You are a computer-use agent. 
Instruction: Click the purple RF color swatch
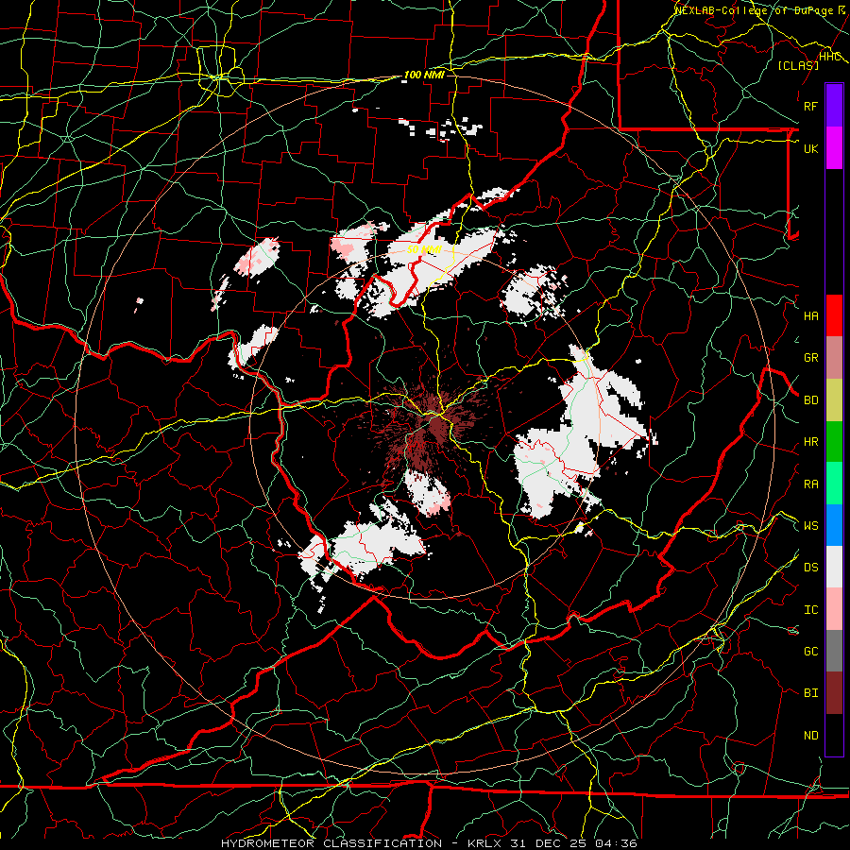[834, 106]
